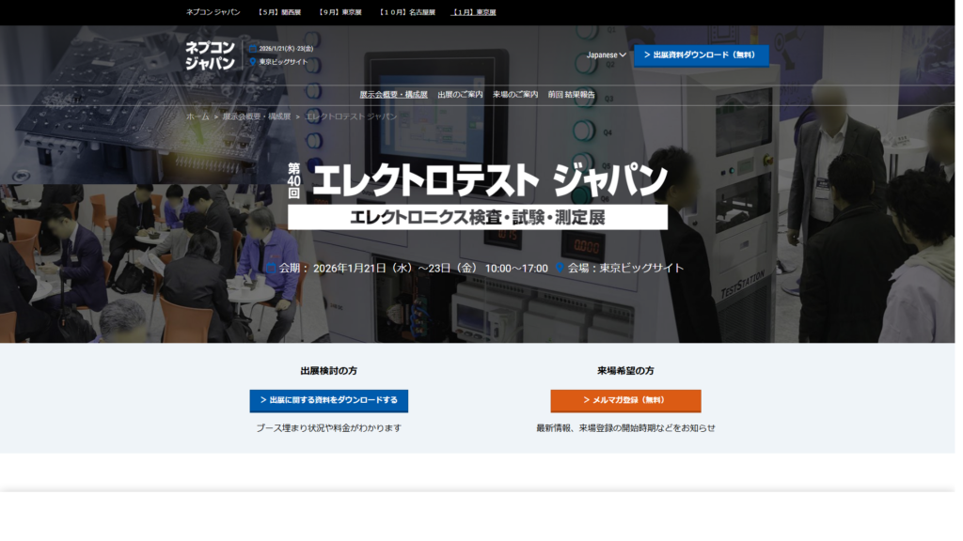
Task: Click 出展資料ダウンロード（無料） button
Action: (701, 55)
